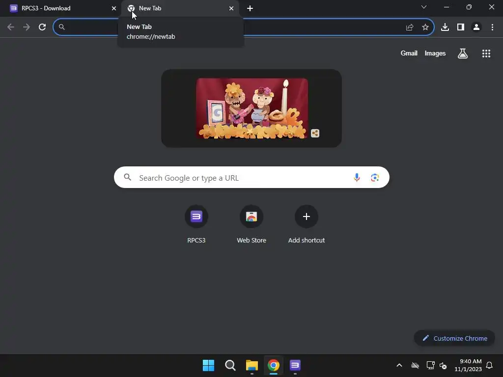Open a new tab with plus button

250,8
